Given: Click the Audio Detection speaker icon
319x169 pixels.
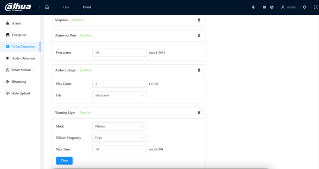Looking at the screenshot, I should click(x=7, y=58).
